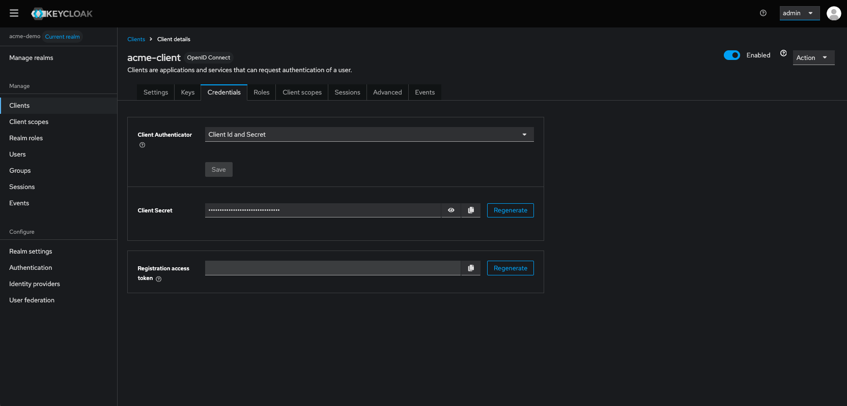Screen dimensions: 847x406
Task: Open the Users page
Action: [x=59, y=154]
